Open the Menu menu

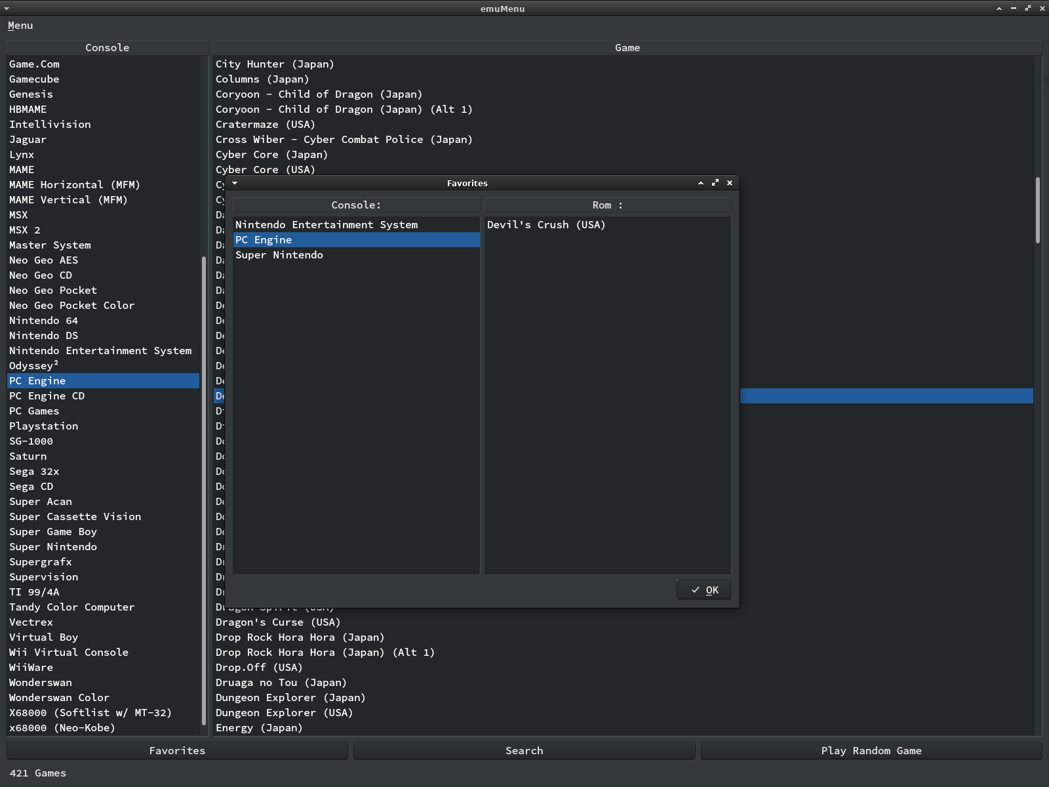tap(20, 26)
